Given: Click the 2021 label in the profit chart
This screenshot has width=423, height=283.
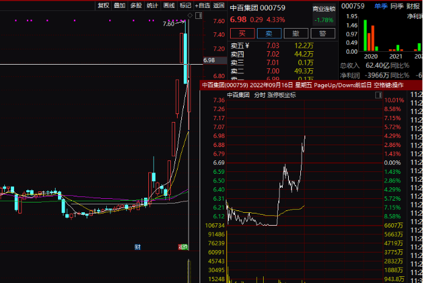Looking at the screenshot, I should tap(396, 56).
